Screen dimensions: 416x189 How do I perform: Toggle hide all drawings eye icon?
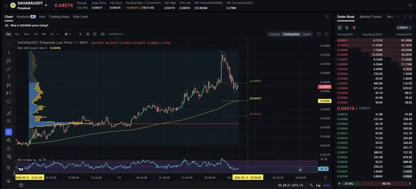pyautogui.click(x=9, y=156)
